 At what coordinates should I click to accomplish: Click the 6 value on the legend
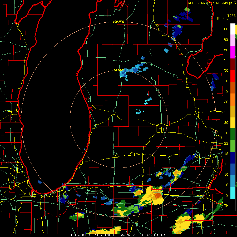coord(227,185)
